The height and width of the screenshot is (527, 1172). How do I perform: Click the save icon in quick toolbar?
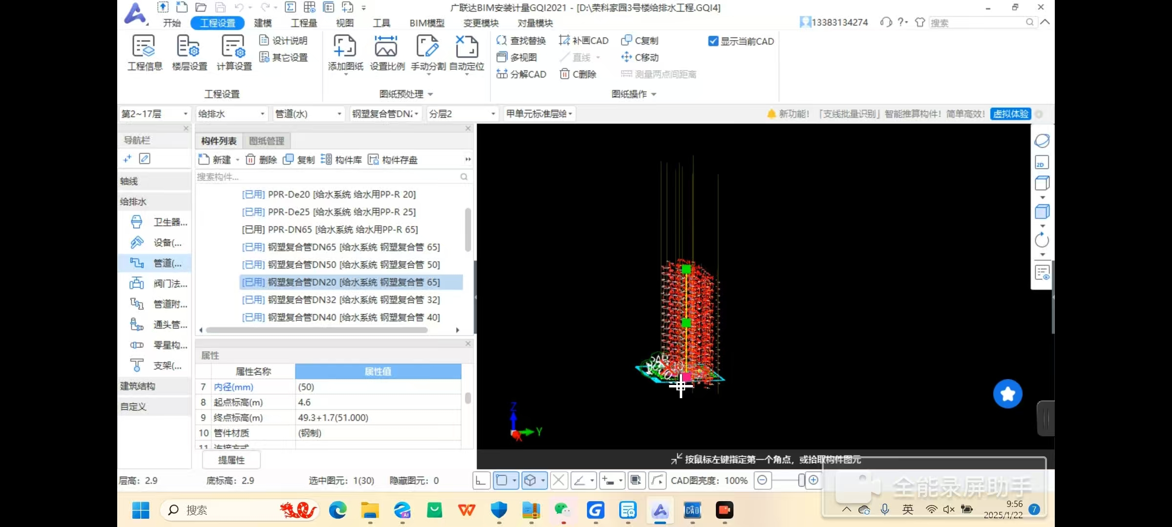click(x=221, y=7)
